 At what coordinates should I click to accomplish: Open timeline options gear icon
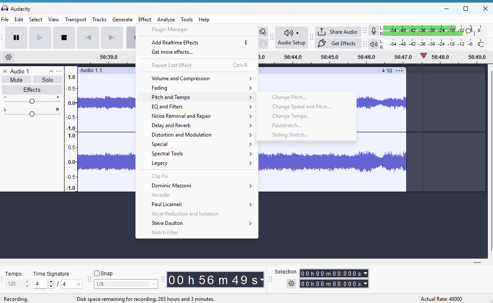pos(9,57)
